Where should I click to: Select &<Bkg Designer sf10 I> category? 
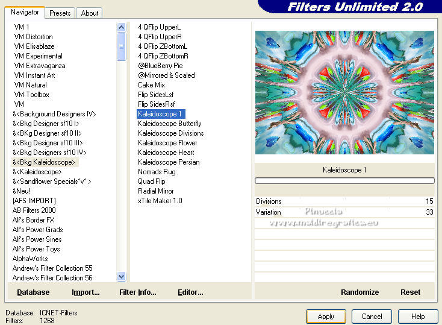point(46,124)
